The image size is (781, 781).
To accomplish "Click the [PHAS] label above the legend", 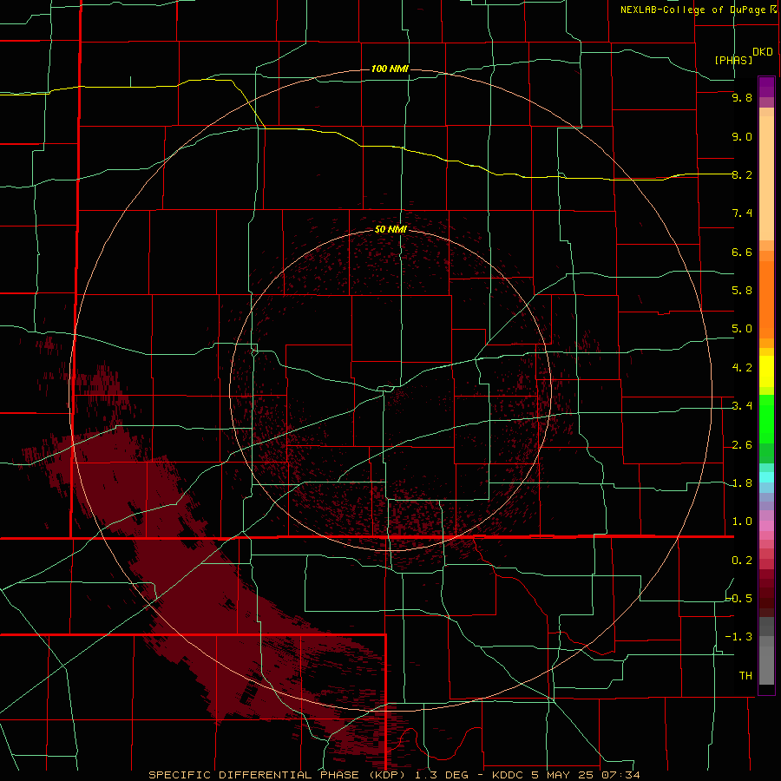I will 733,60.
